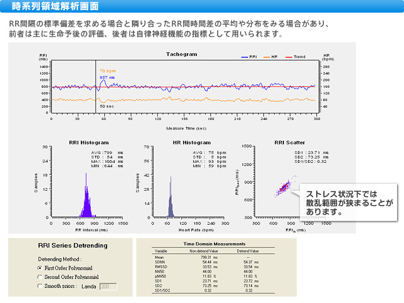The image size is (404, 303).
Task: Click the RRI Series Detrending heading
Action: 73,246
